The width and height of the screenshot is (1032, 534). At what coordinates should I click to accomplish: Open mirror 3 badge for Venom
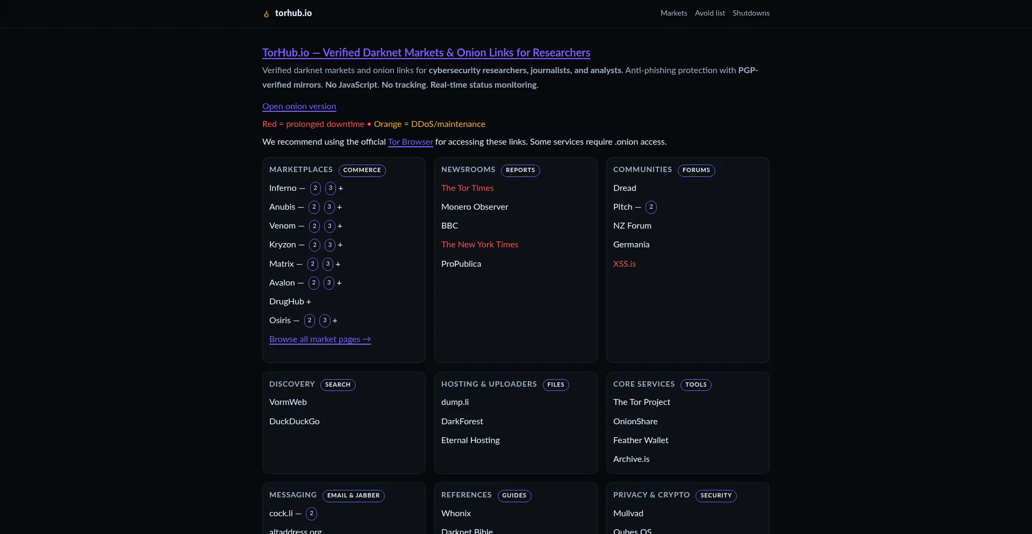[330, 226]
